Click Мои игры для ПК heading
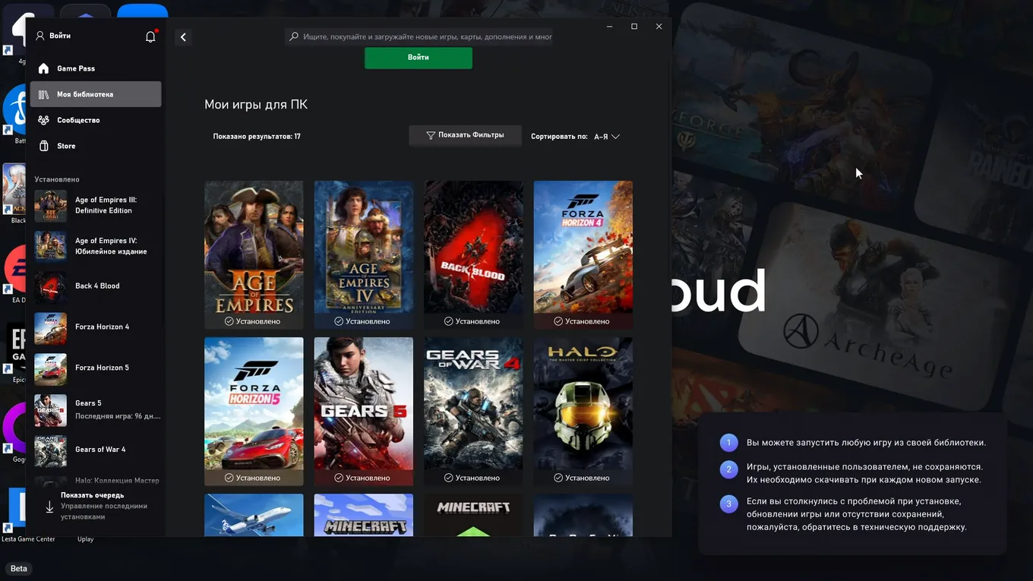This screenshot has height=581, width=1033. pyautogui.click(x=256, y=105)
